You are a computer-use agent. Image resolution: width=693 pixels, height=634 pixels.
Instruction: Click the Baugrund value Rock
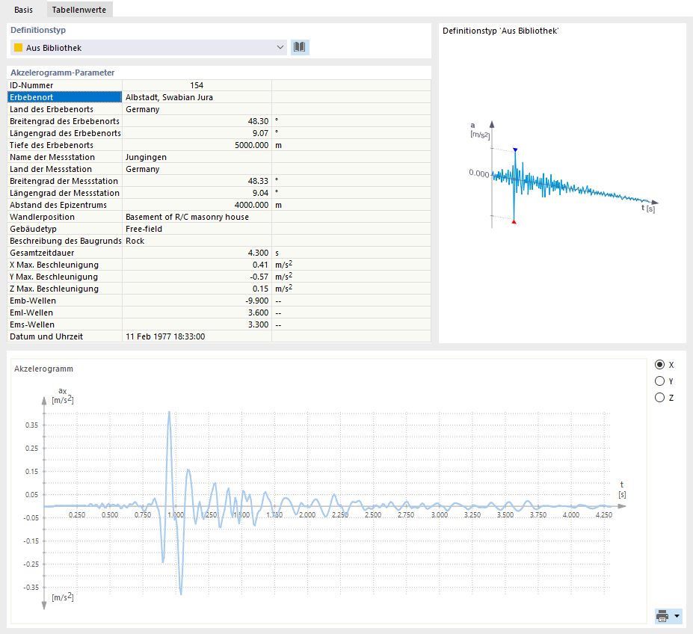coord(135,241)
